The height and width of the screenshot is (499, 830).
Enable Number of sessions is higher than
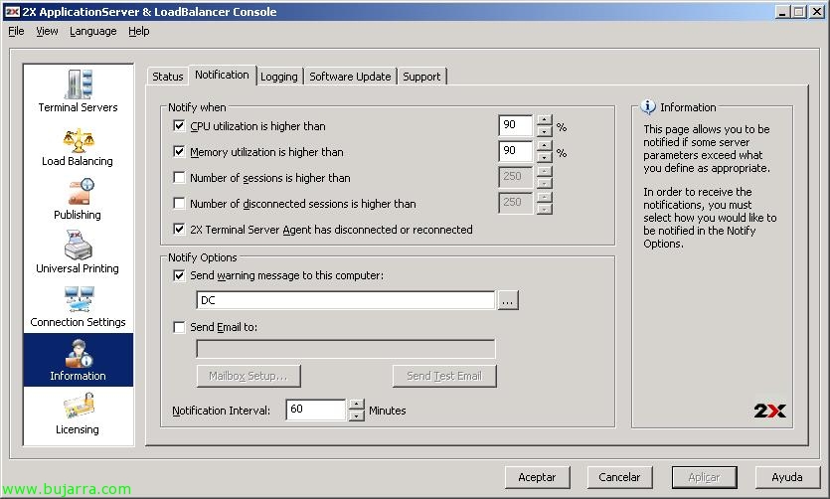(179, 177)
